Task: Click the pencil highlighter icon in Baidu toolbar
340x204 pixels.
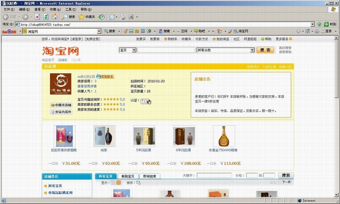Action: click(x=230, y=31)
